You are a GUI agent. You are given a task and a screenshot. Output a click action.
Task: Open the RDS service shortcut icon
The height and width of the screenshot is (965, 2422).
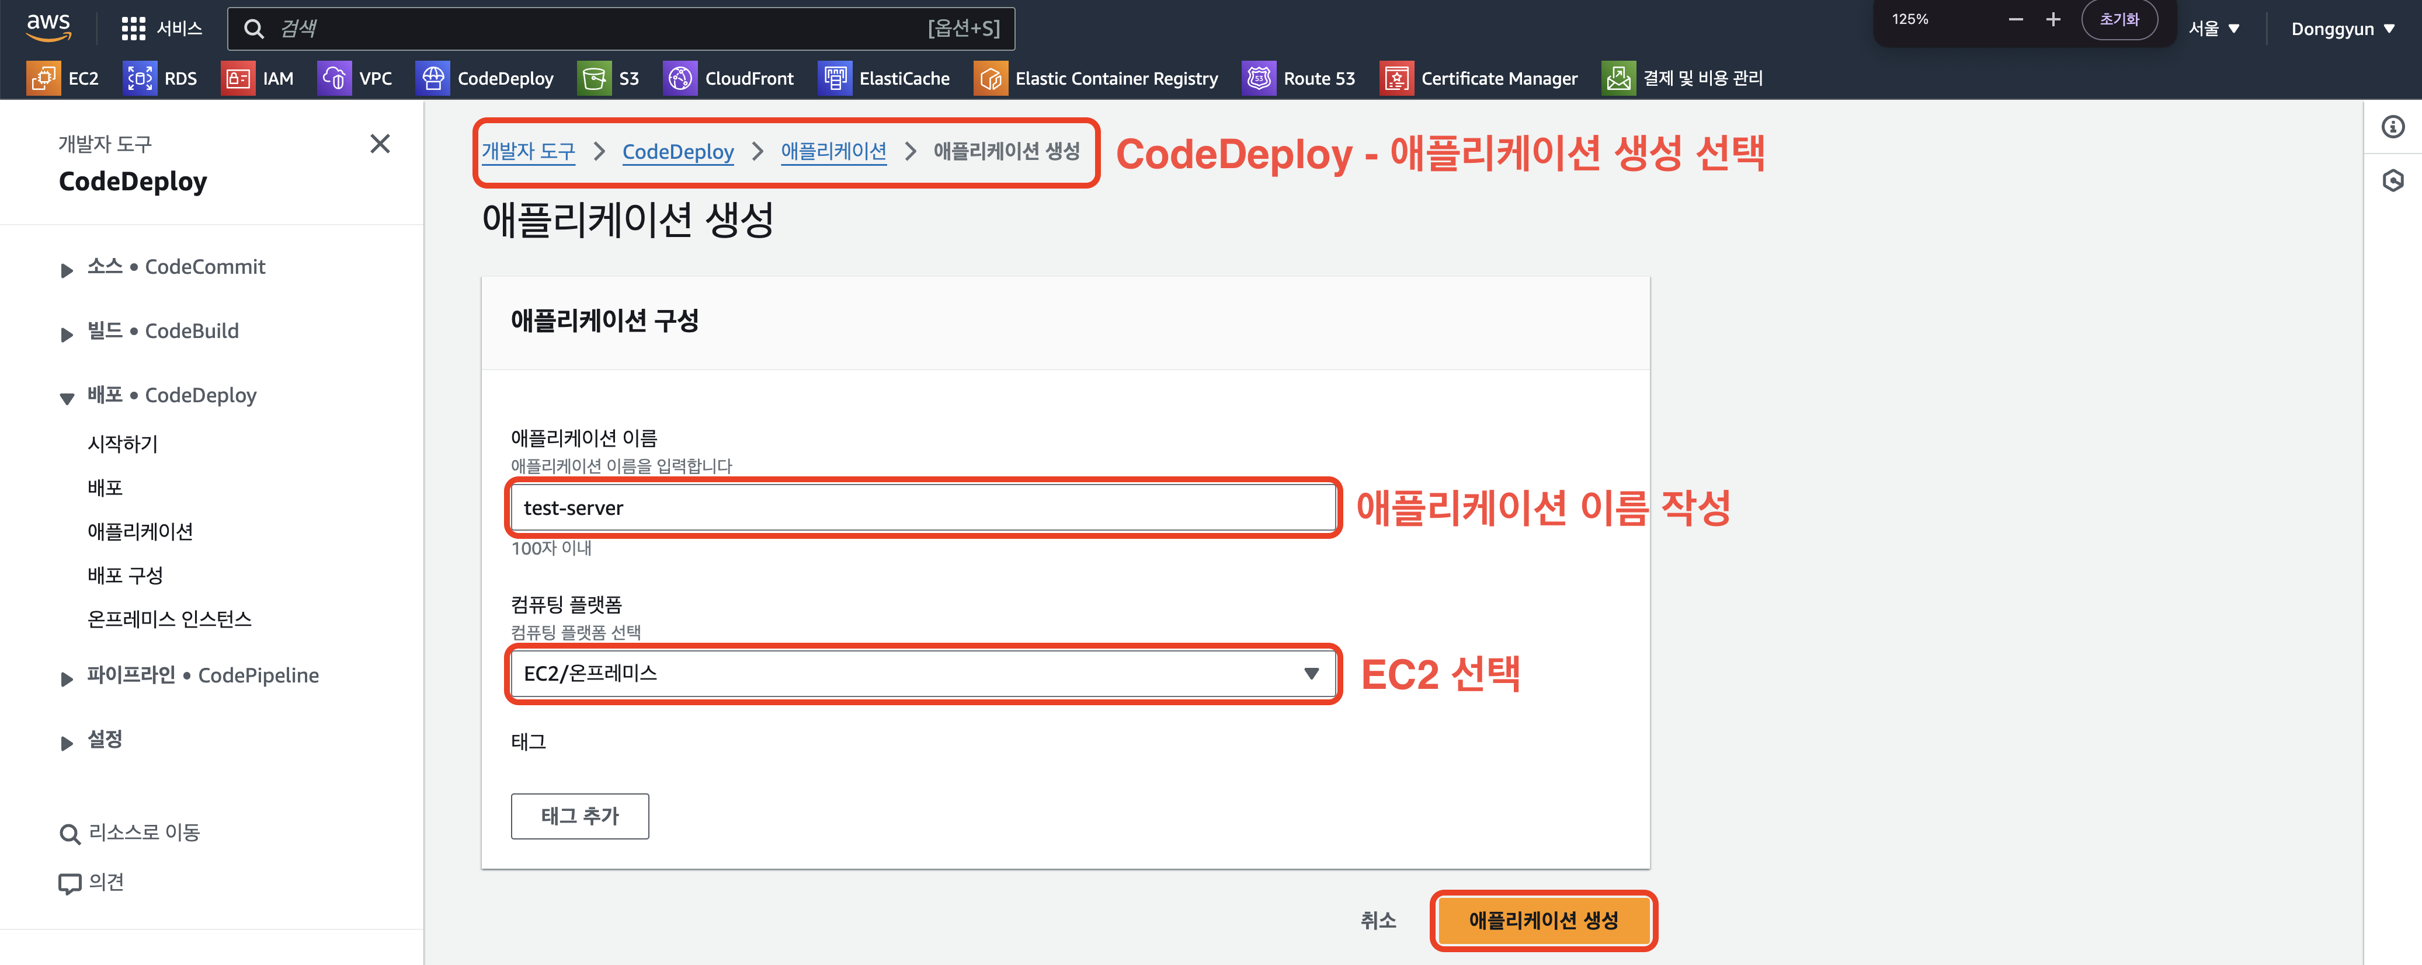click(139, 78)
